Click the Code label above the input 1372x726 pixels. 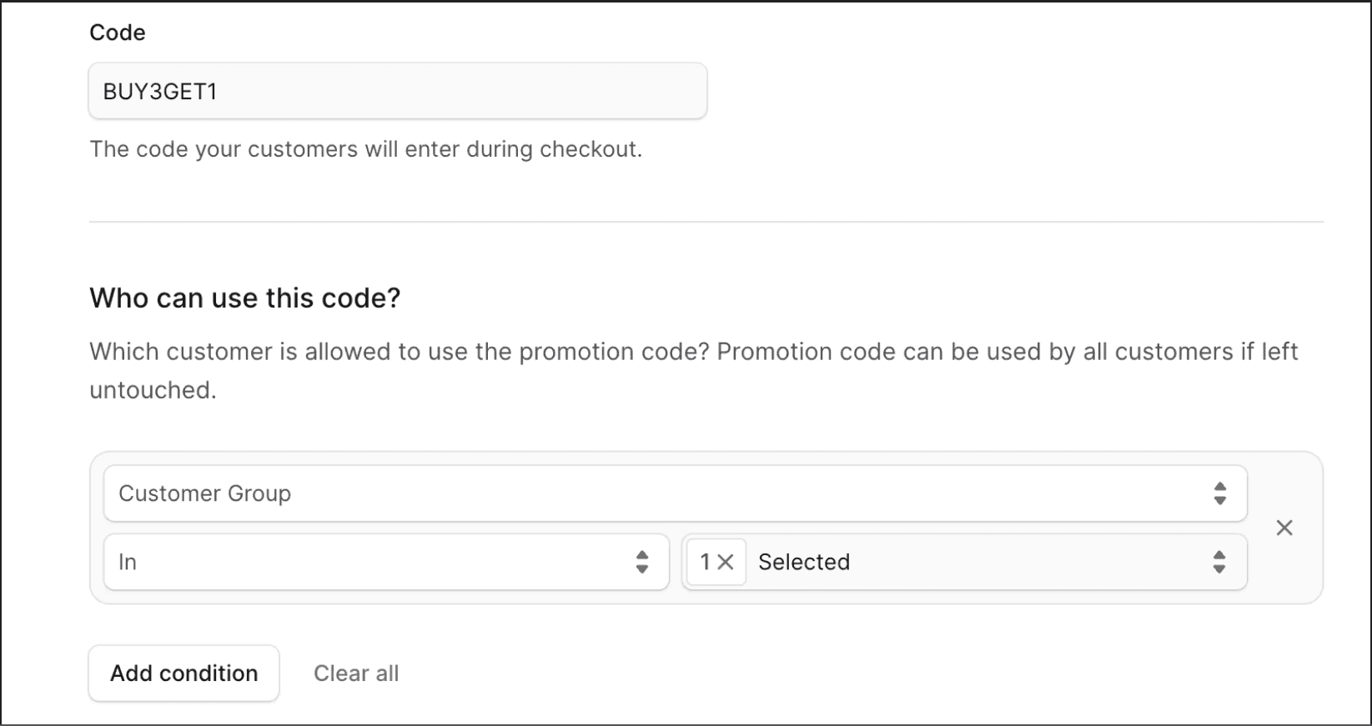click(117, 32)
